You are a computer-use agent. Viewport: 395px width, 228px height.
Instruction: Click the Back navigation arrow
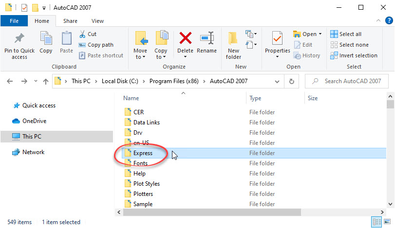[10, 81]
